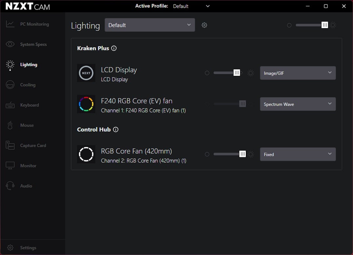Click the System Specs eye icon

pos(10,44)
